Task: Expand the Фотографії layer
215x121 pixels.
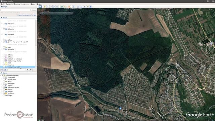Action: [x=2, y=84]
